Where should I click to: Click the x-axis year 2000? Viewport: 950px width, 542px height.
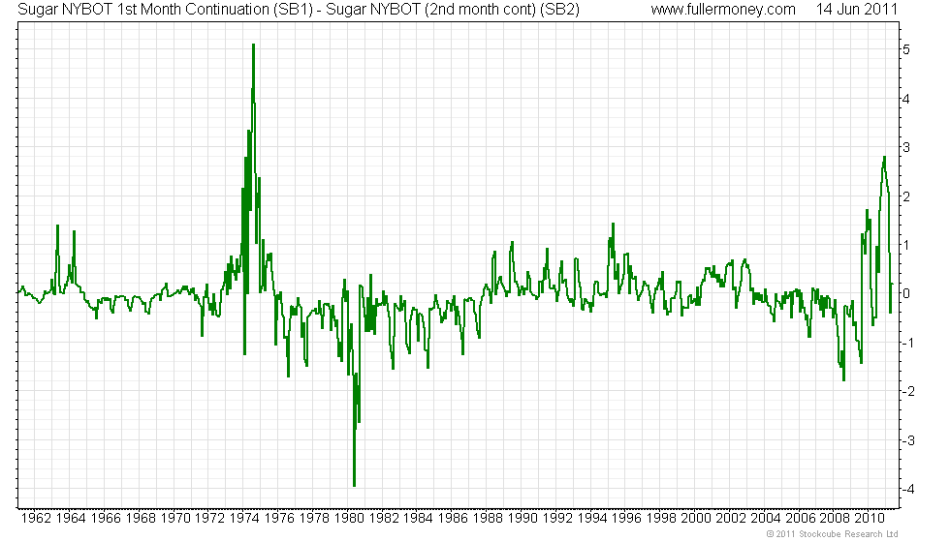pos(696,519)
